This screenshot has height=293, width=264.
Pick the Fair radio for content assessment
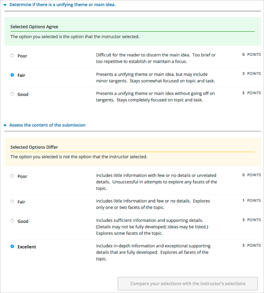pyautogui.click(x=12, y=202)
